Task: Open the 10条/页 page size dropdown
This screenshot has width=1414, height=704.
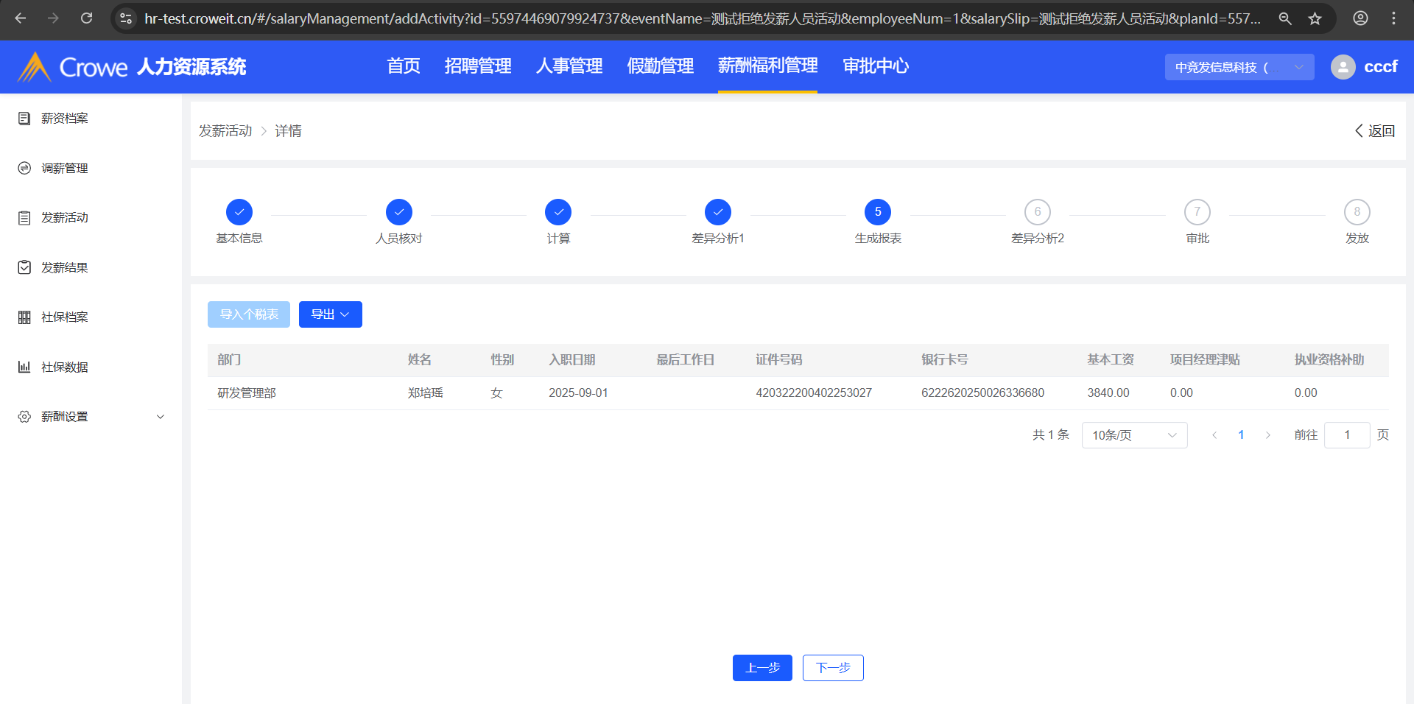Action: click(1133, 435)
